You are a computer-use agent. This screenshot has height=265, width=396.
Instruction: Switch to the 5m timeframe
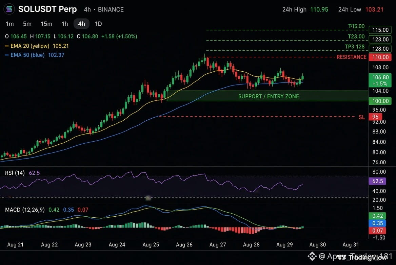pos(27,24)
